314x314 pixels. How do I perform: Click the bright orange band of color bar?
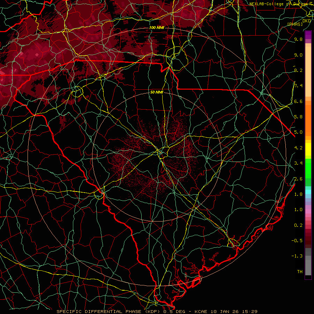tap(308, 120)
